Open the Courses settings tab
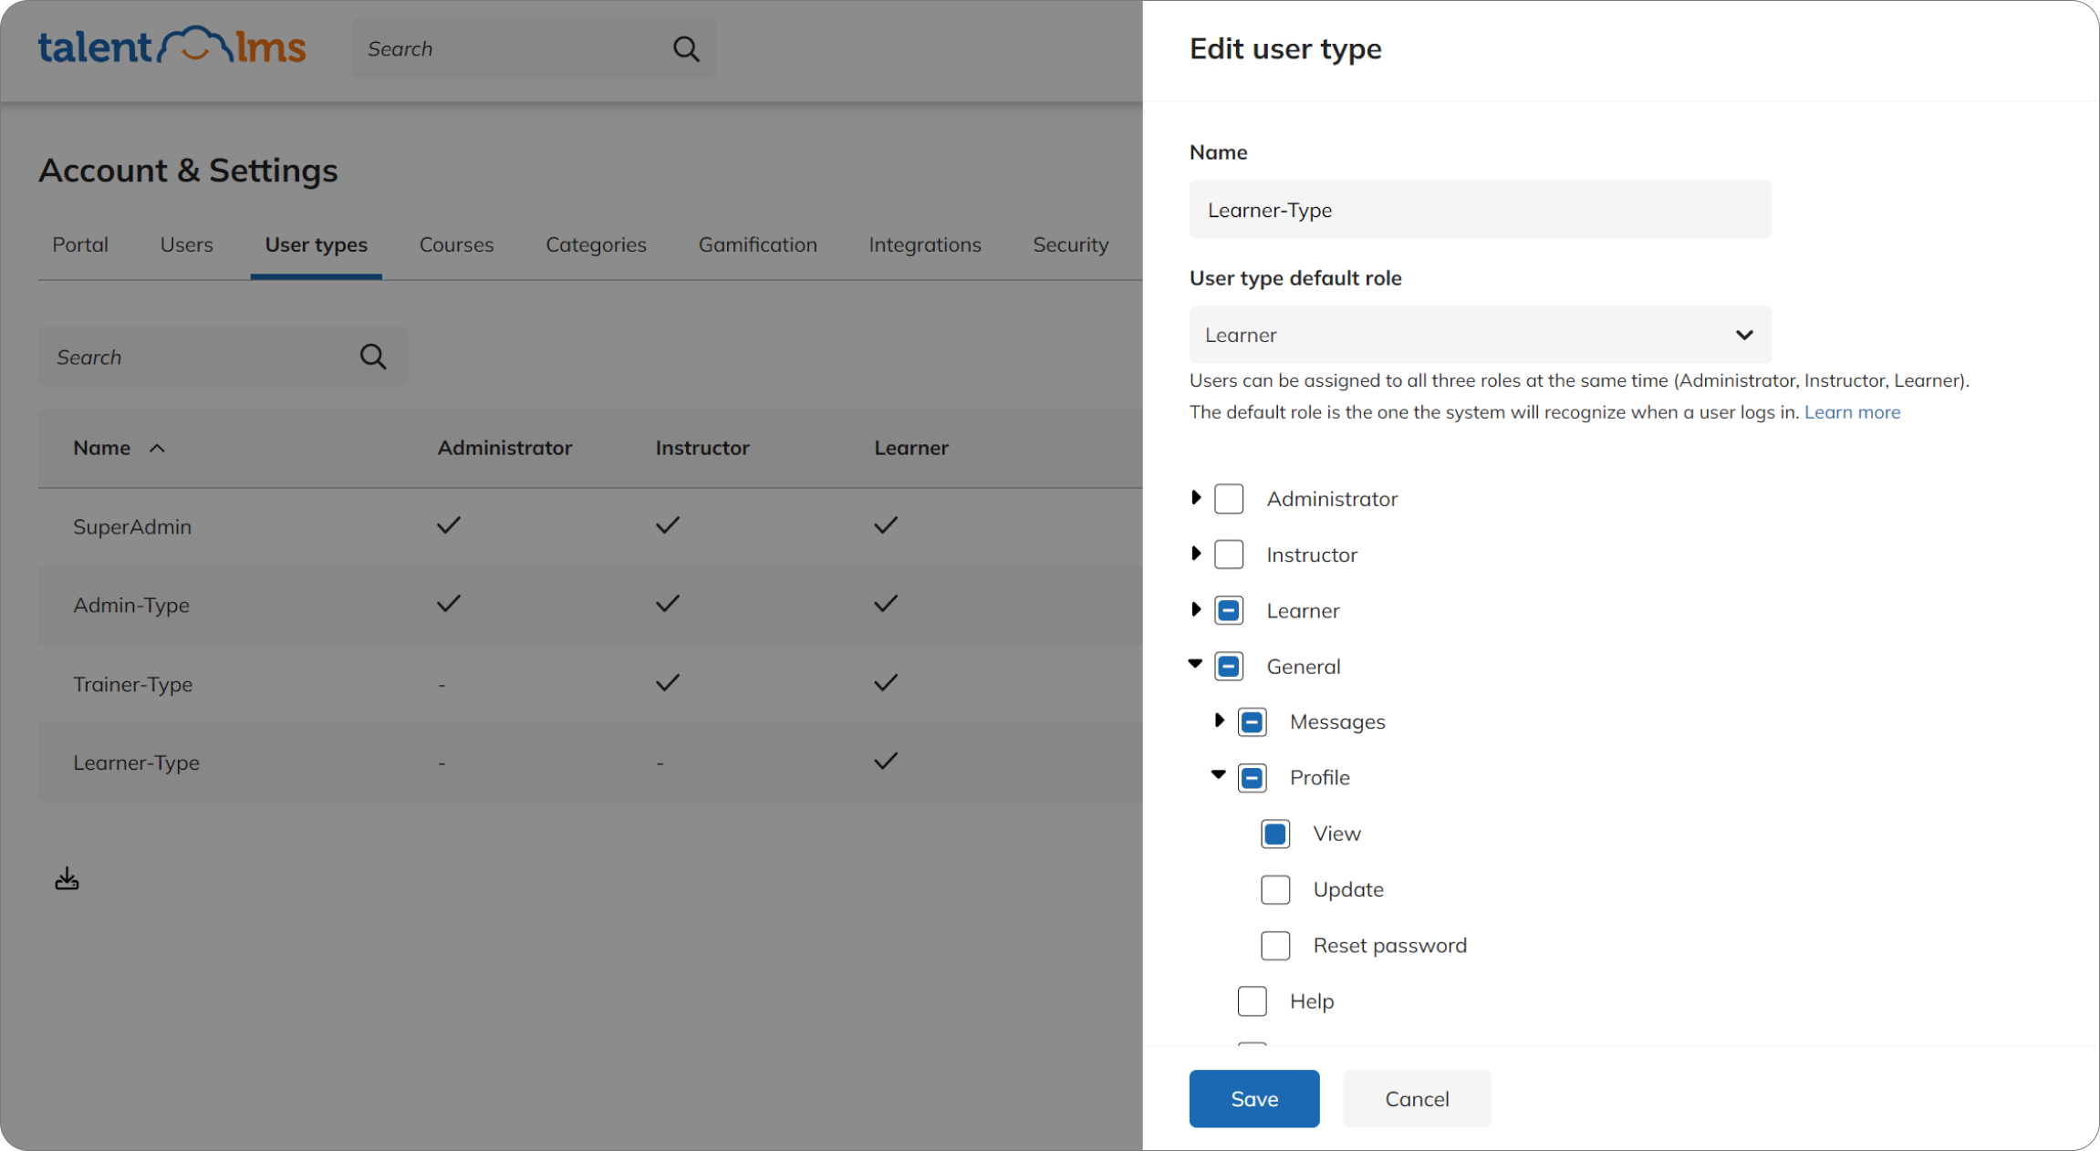This screenshot has height=1151, width=2100. (x=456, y=244)
